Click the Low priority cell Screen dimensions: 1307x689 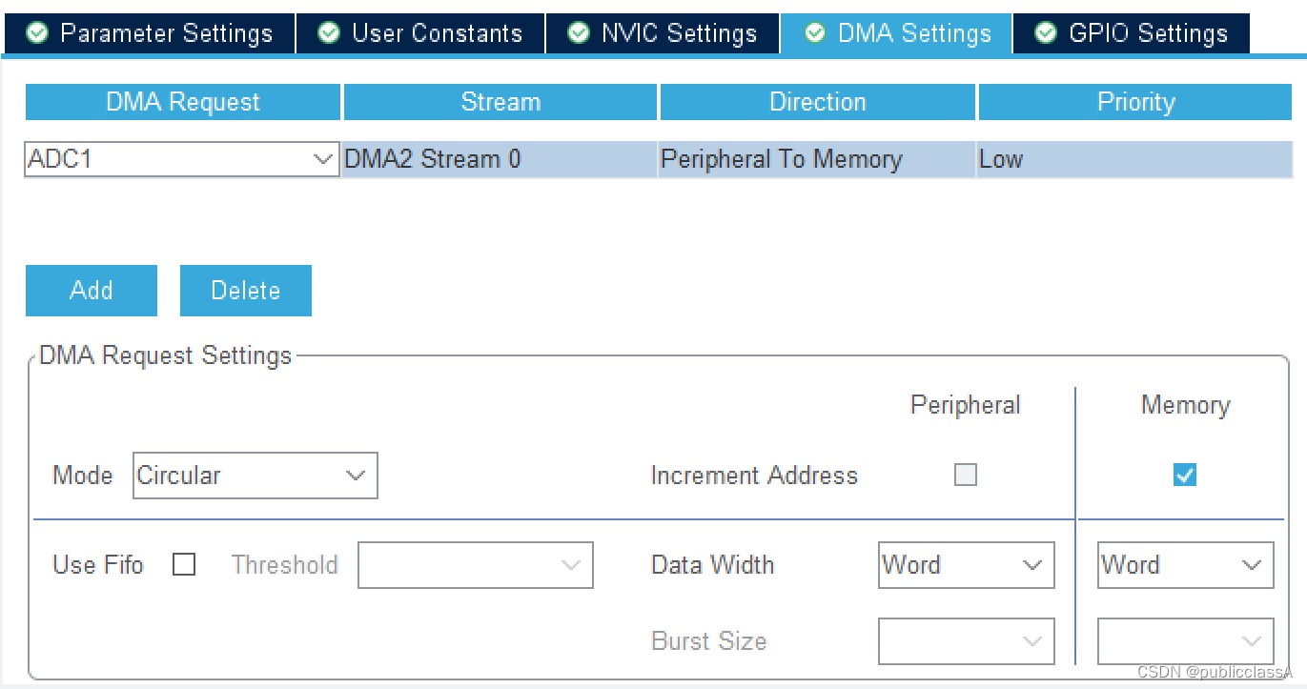coord(1134,159)
